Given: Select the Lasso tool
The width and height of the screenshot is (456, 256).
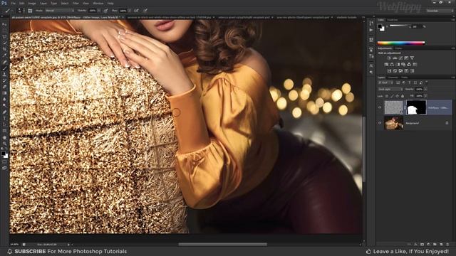Looking at the screenshot, I should pyautogui.click(x=4, y=37).
